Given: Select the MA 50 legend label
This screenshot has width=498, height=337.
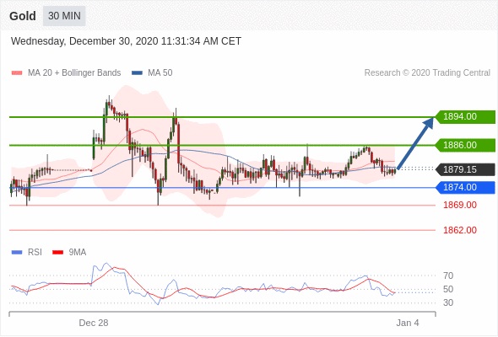Looking at the screenshot, I should pos(160,73).
